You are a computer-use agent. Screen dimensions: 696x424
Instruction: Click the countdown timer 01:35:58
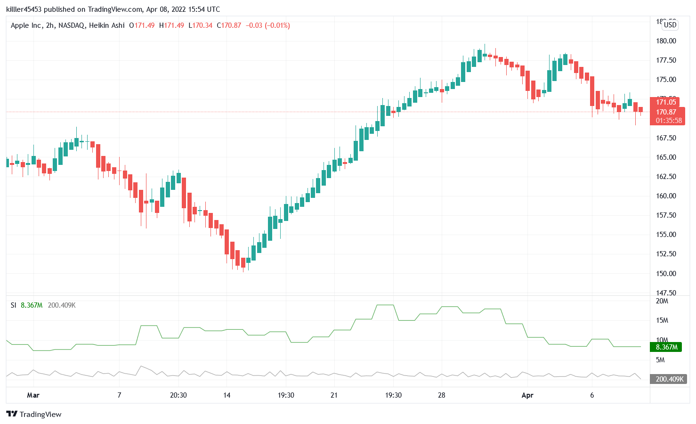pyautogui.click(x=669, y=121)
